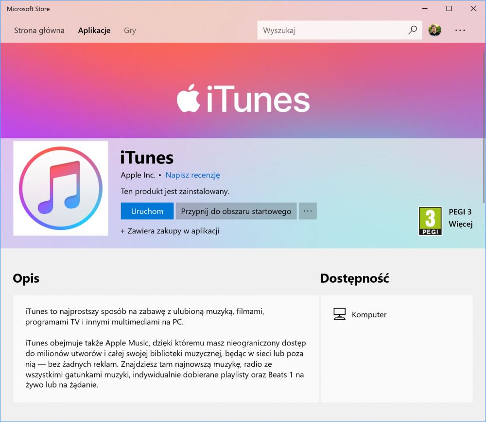The height and width of the screenshot is (422, 486).
Task: Launch iTunes with Uruchom button
Action: pos(147,211)
